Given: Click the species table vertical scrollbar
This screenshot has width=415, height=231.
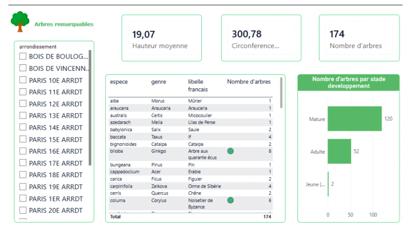Looking at the screenshot, I should click(281, 92).
